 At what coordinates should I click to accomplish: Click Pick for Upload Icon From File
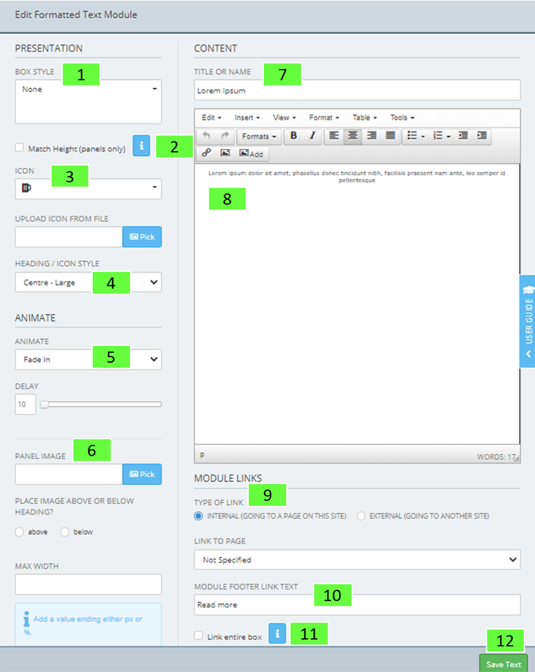click(x=142, y=237)
